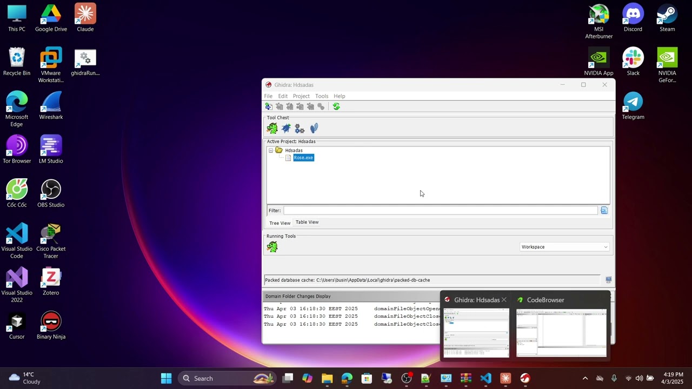Screen dimensions: 692x389
Task: Launch Version Tracking footprints in Tool Chest
Action: (314, 128)
